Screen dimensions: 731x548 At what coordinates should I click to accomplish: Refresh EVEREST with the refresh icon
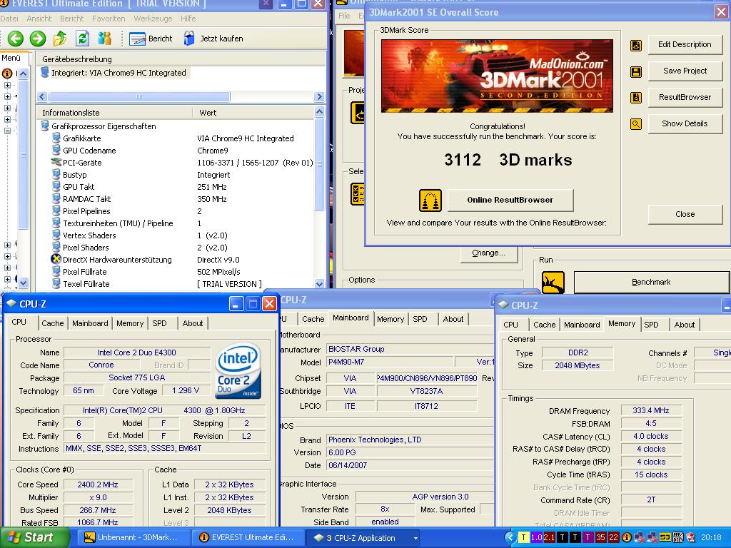[83, 39]
